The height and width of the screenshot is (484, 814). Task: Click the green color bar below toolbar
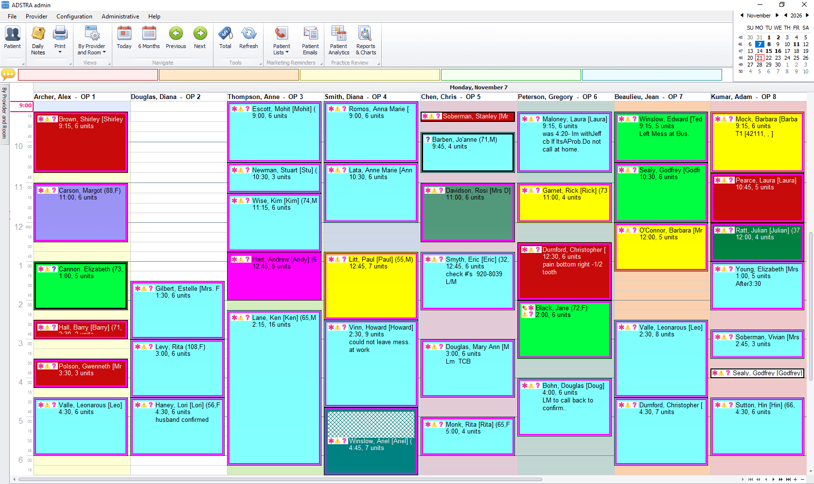511,75
